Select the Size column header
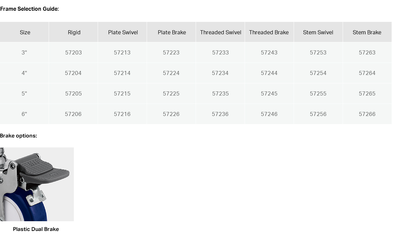The image size is (396, 235). [25, 32]
